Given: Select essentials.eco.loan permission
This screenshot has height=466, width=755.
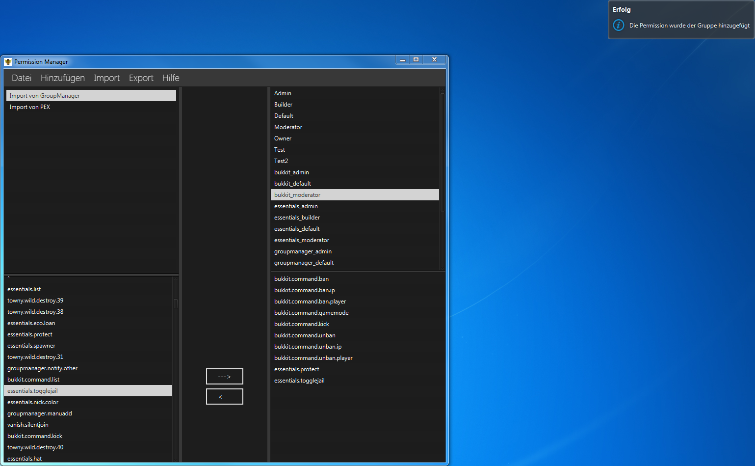Looking at the screenshot, I should (x=88, y=323).
